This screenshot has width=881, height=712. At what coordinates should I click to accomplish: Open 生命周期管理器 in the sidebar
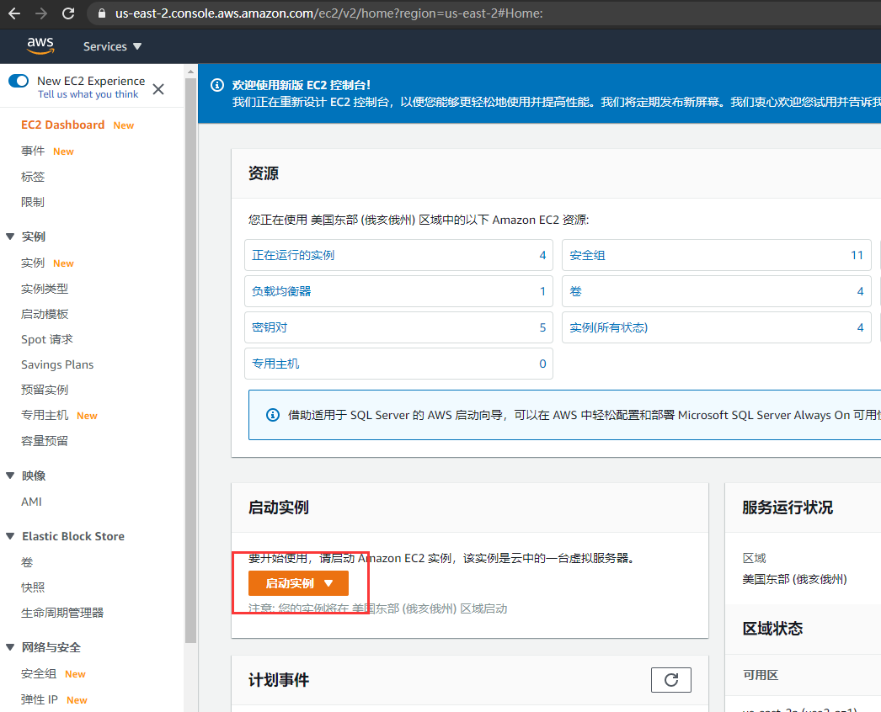click(x=62, y=613)
